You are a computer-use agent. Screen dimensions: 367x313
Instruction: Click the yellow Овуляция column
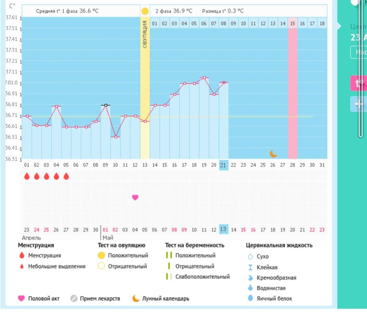(145, 88)
